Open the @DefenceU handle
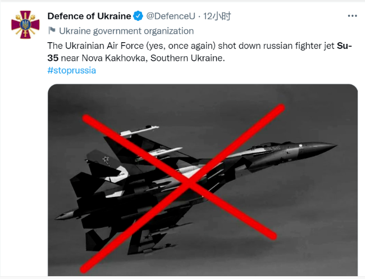Image resolution: width=365 pixels, height=279 pixels. [171, 16]
